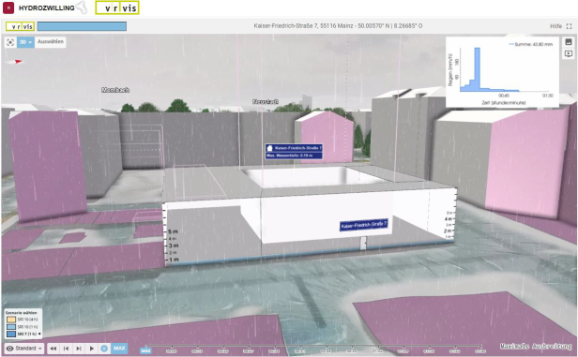Click the 5 m depth scale label
The width and height of the screenshot is (578, 357).
(x=173, y=231)
